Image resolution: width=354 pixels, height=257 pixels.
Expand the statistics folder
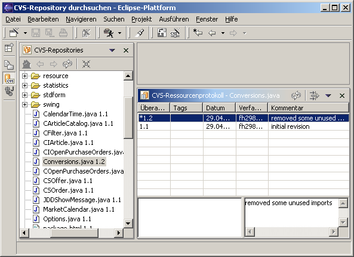25,85
